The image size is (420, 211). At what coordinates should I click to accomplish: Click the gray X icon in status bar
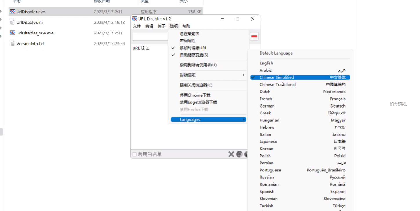point(231,154)
